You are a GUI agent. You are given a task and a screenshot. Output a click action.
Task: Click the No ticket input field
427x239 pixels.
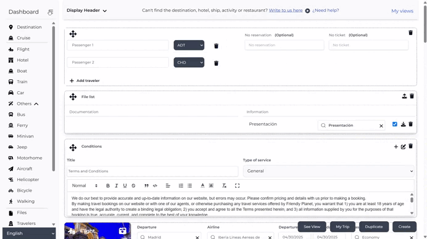(368, 45)
